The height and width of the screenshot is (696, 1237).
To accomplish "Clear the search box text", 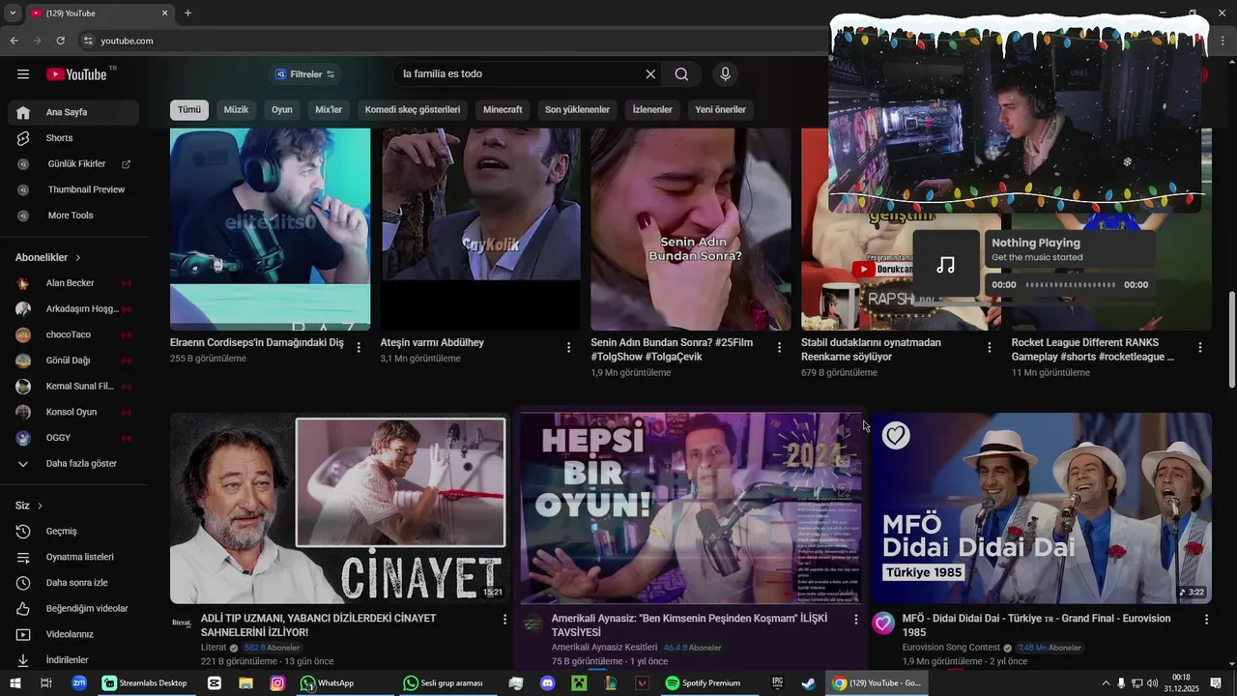I will (650, 74).
